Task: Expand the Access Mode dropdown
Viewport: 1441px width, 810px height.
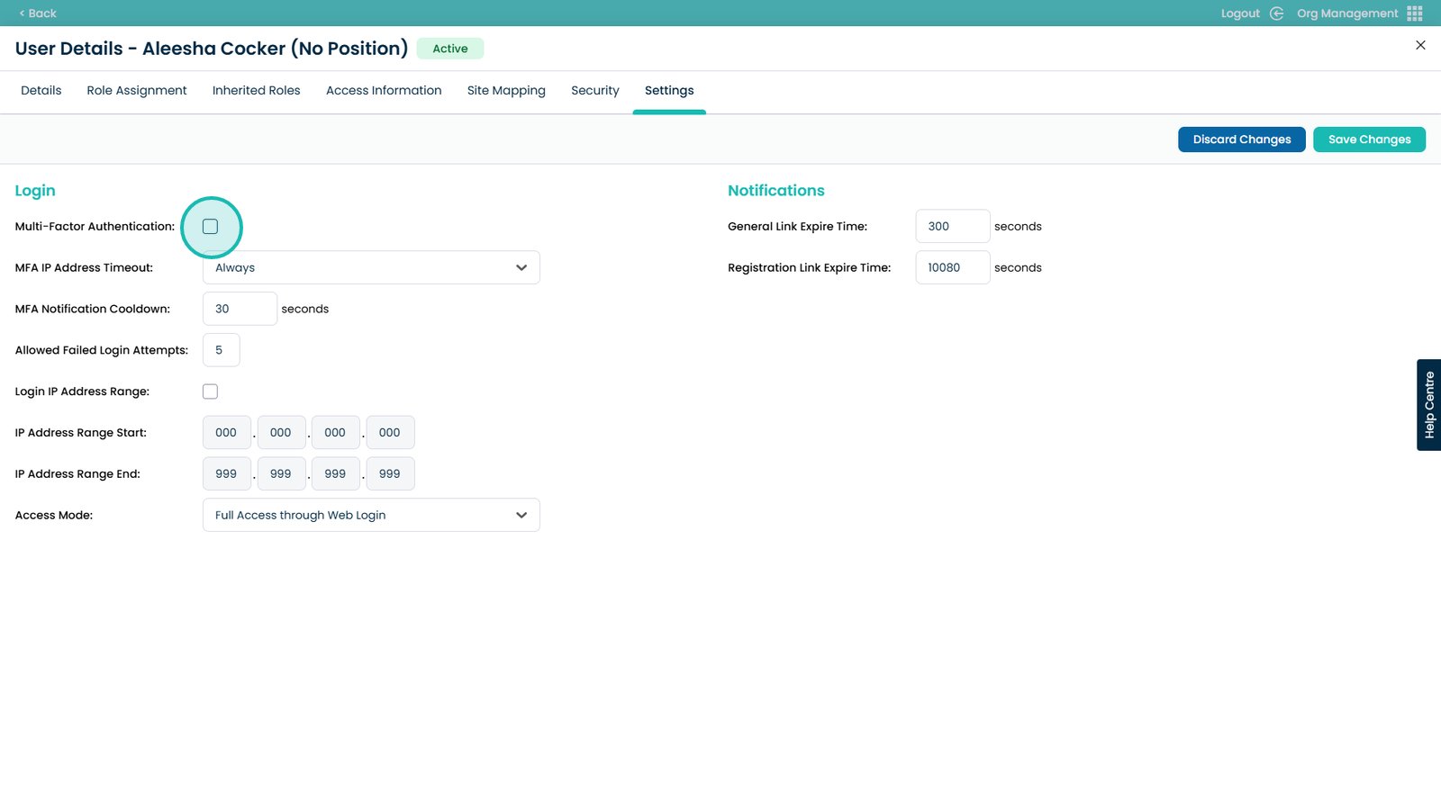Action: (371, 515)
